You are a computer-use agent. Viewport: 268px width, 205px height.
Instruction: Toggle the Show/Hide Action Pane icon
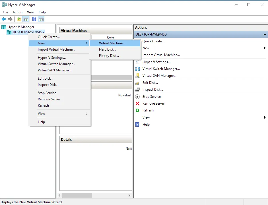[x=41, y=19]
